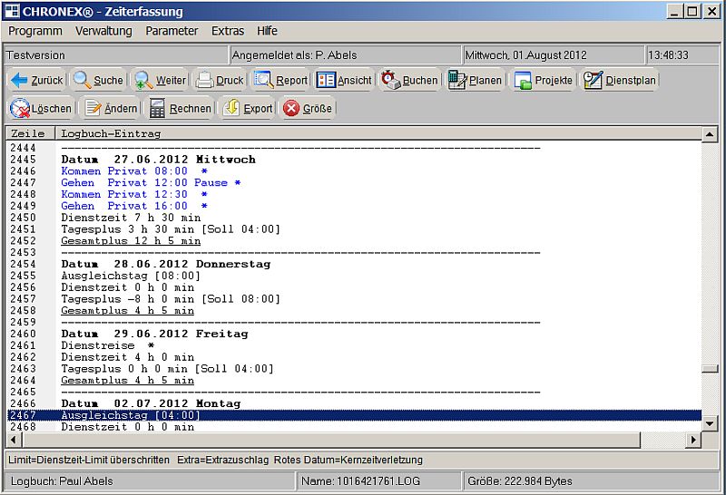Open the Programm menu
Screen dimensions: 726x495
pyautogui.click(x=35, y=31)
